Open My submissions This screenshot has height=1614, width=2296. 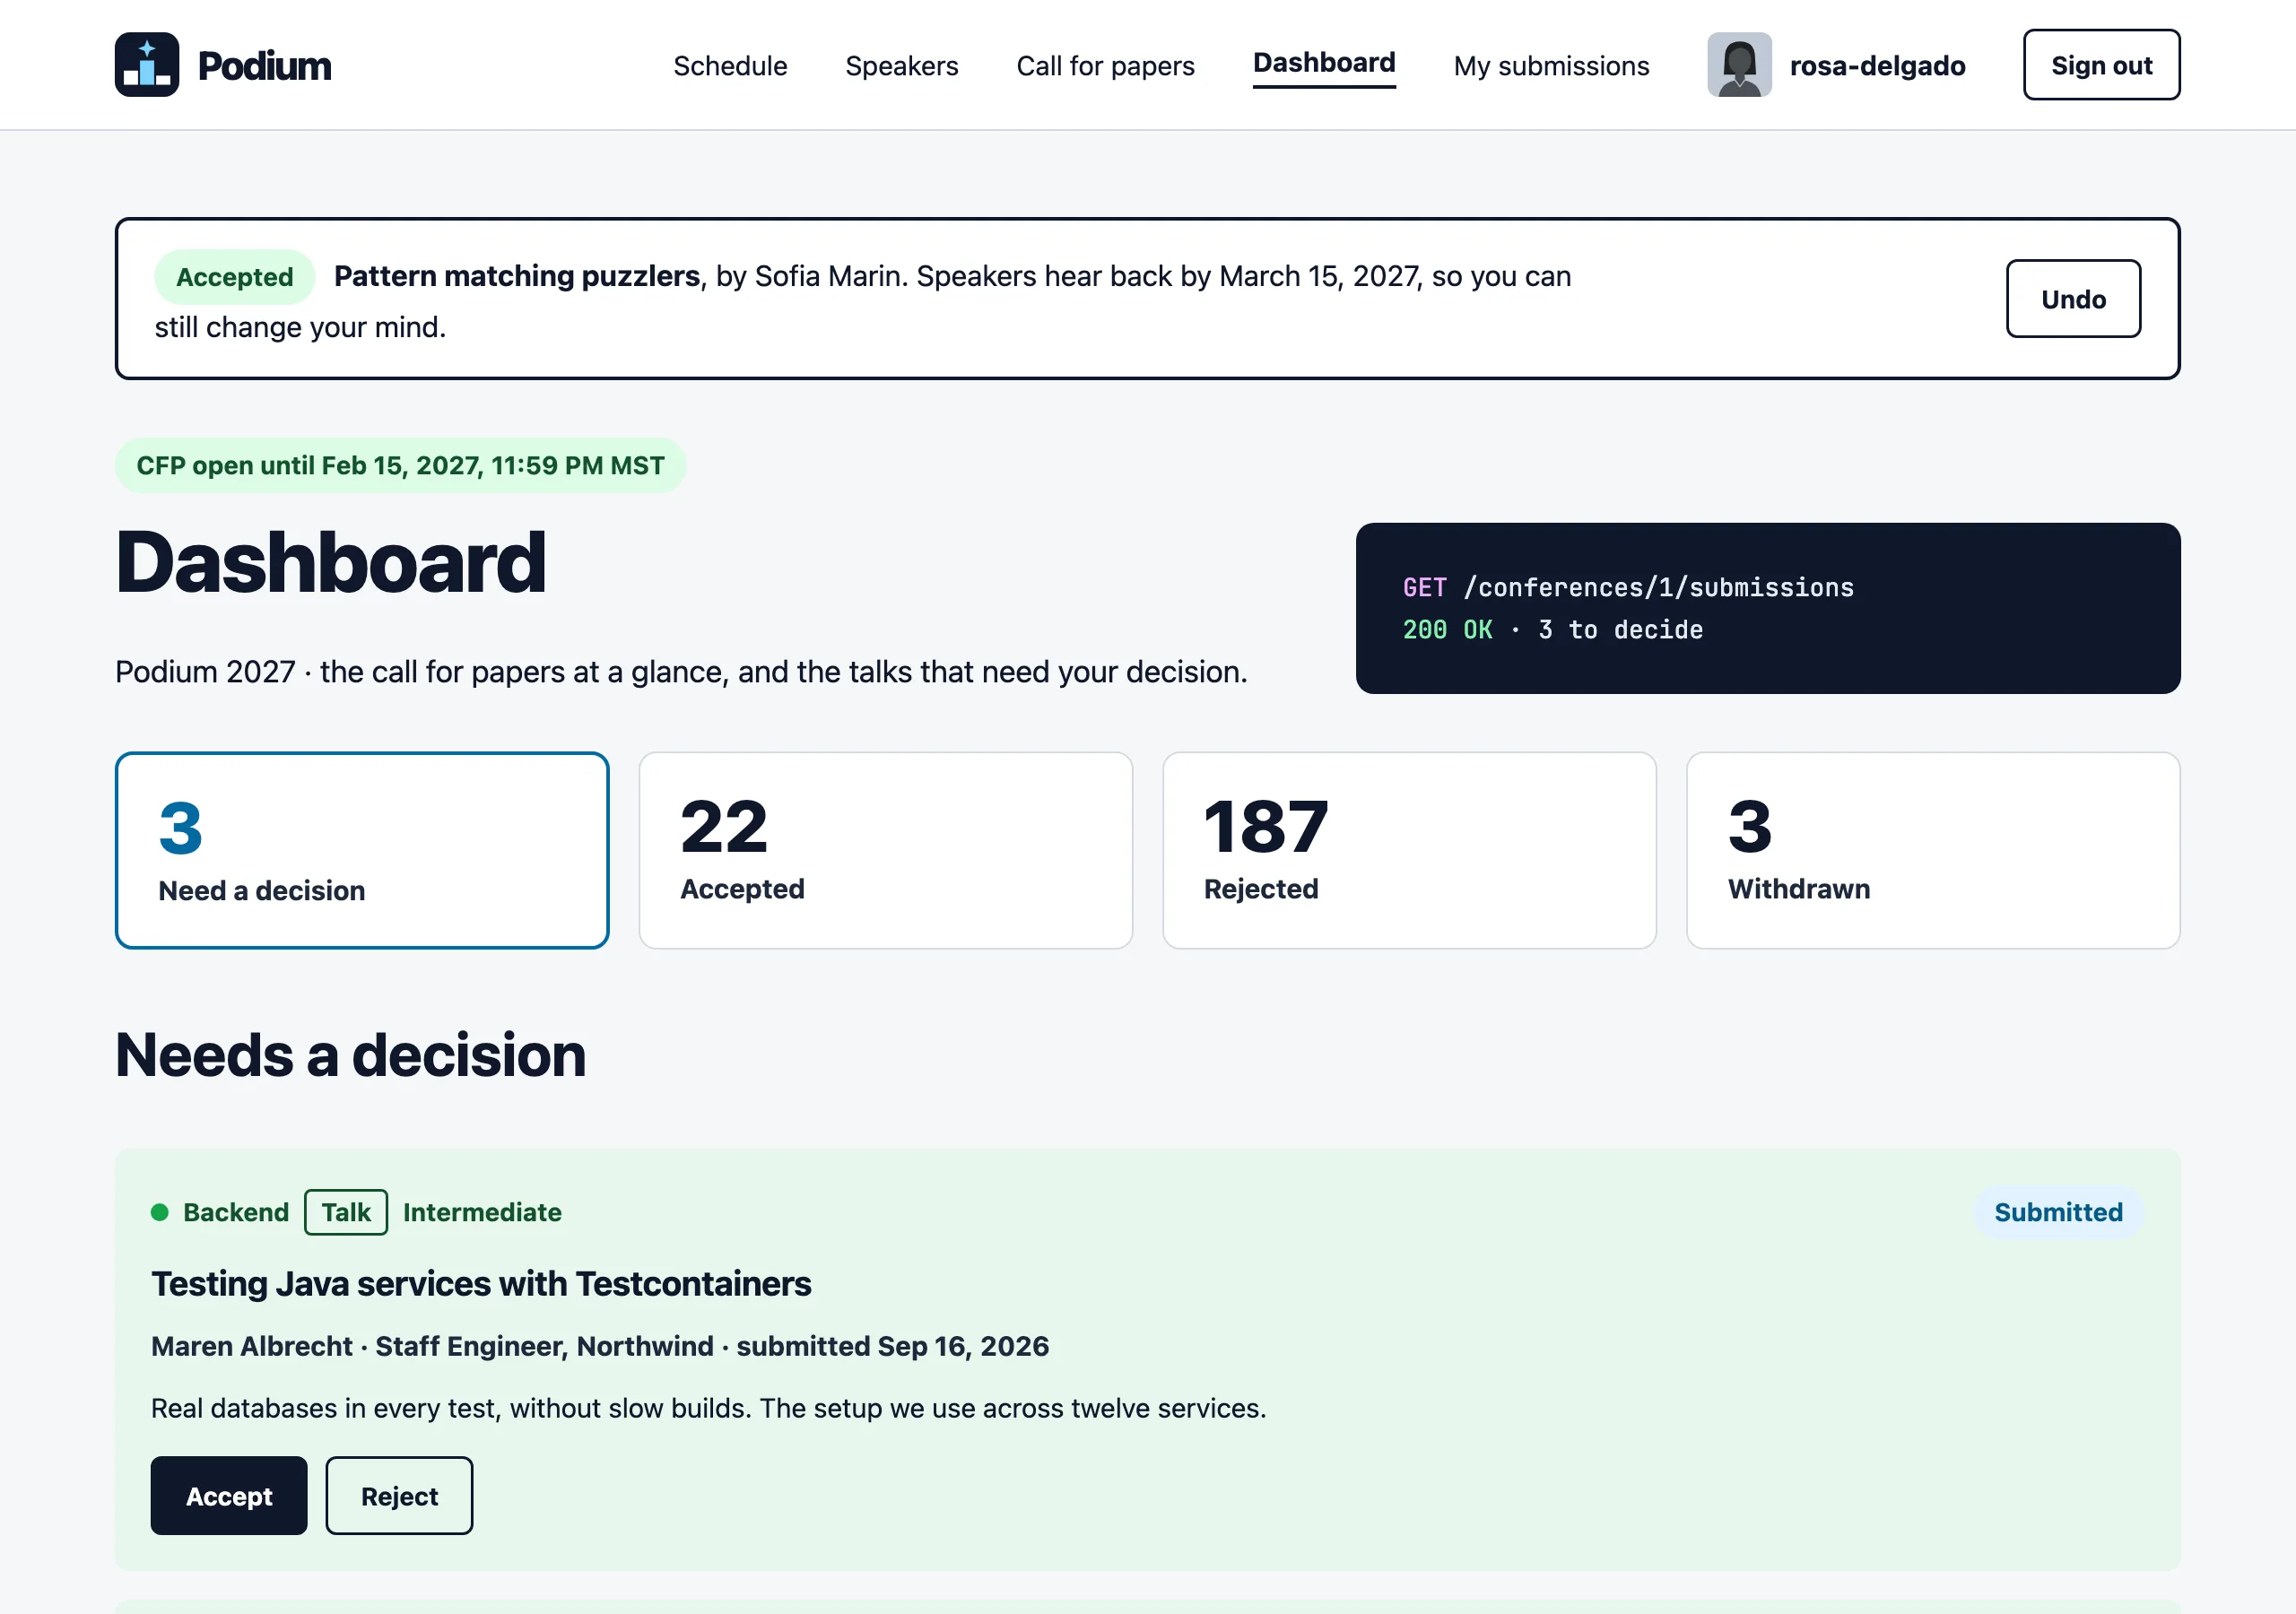1551,66
